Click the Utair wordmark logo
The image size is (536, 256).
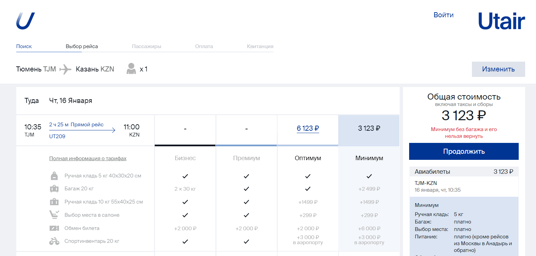[x=501, y=21]
